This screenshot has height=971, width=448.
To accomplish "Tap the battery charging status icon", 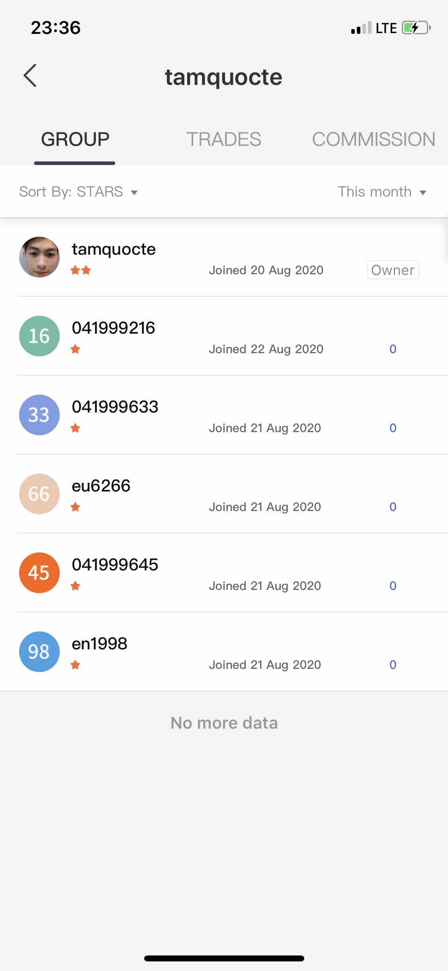I will pos(416,28).
